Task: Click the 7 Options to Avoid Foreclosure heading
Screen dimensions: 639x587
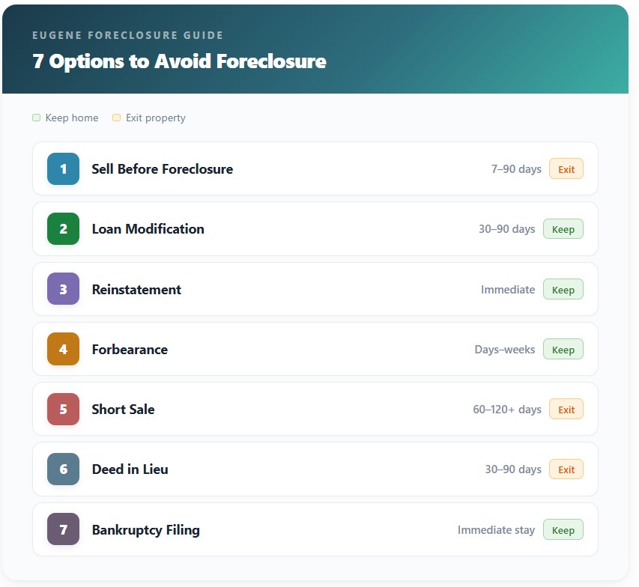Action: [x=179, y=61]
